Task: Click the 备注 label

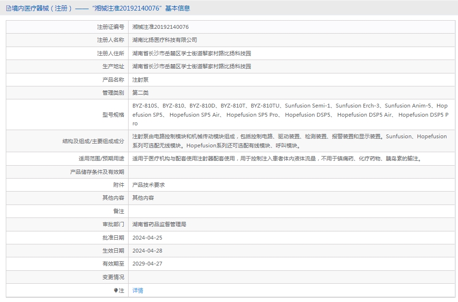Action: tap(118, 211)
